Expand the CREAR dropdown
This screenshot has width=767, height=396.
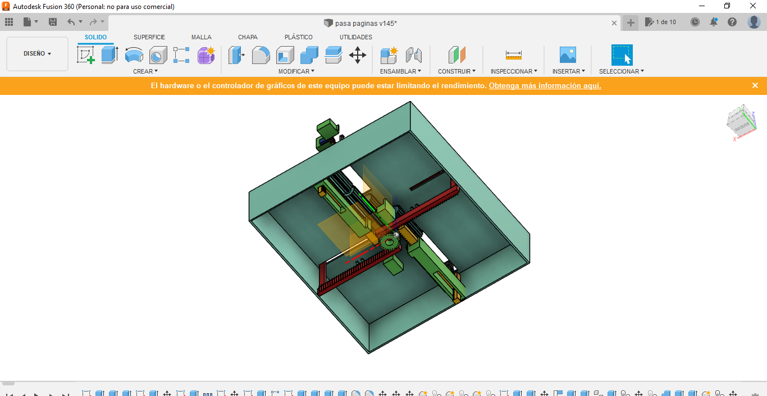145,71
